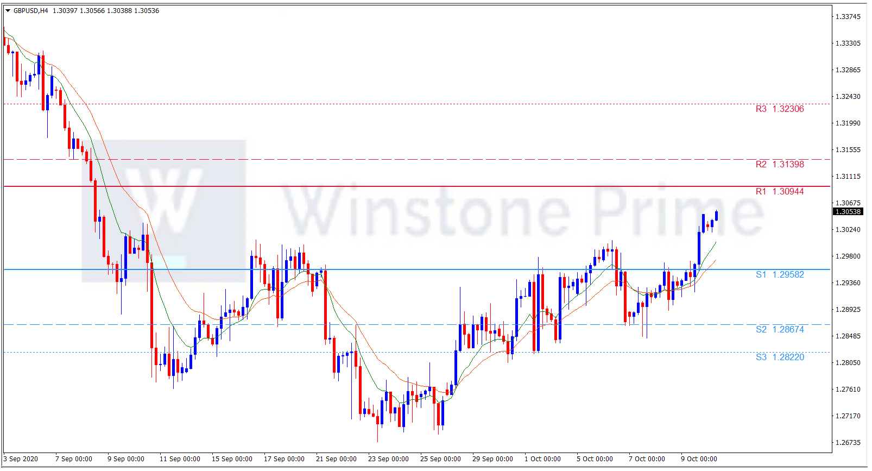Click the latest blue candle at chart's right edge
872x471 pixels.
(x=717, y=216)
